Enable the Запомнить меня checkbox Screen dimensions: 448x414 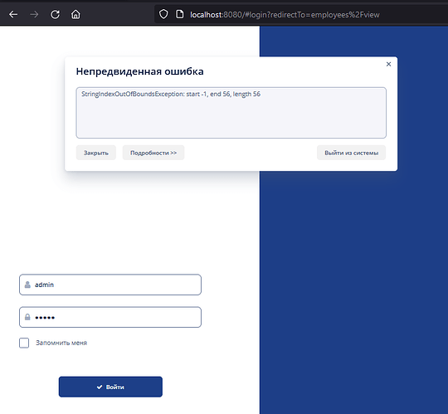pyautogui.click(x=24, y=343)
